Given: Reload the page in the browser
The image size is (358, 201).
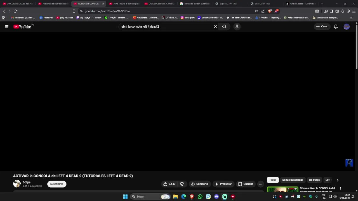Looking at the screenshot, I should (15, 11).
